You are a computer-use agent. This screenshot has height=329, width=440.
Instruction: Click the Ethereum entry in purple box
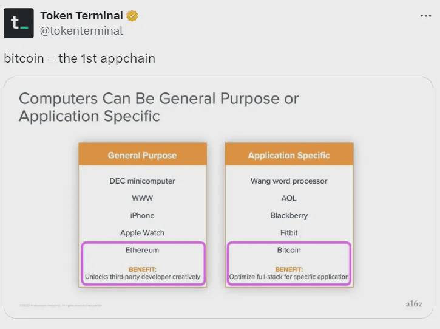tap(142, 250)
